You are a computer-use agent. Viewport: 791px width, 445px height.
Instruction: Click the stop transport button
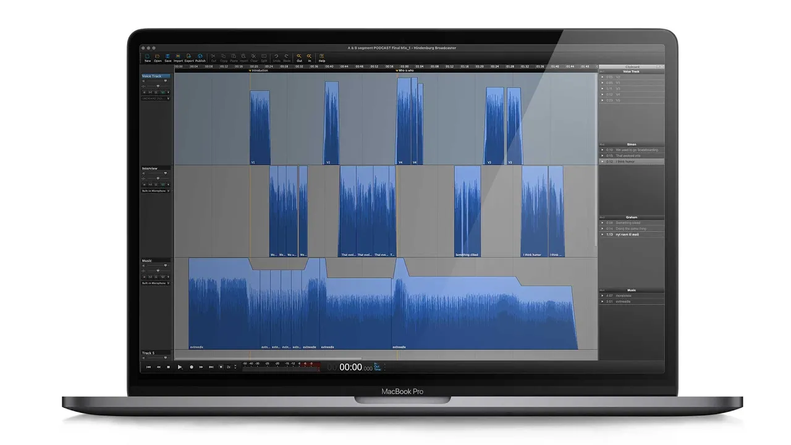[169, 367]
